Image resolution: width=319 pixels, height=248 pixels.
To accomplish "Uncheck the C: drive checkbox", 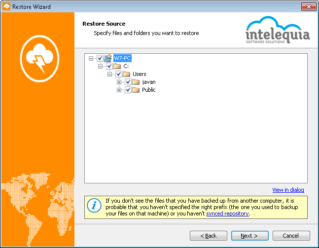I will [x=109, y=66].
